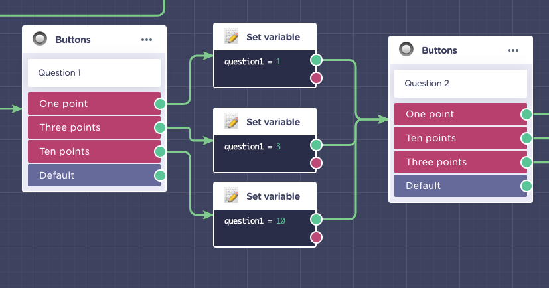Viewport: 549px width, 288px height.
Task: Click the notepad icon of question1 = 10 block
Action: click(x=232, y=196)
